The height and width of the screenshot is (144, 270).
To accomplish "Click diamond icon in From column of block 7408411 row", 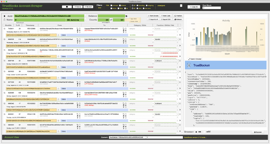I will coord(80,30).
